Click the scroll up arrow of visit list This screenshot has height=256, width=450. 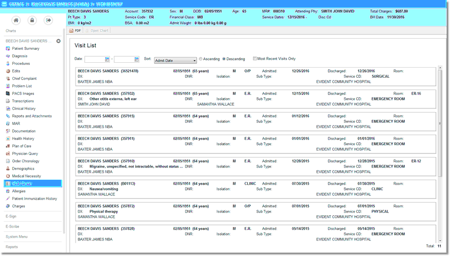click(x=440, y=68)
